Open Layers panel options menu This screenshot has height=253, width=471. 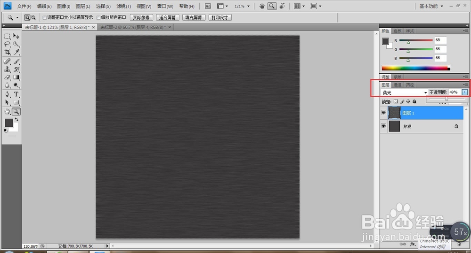pos(465,85)
